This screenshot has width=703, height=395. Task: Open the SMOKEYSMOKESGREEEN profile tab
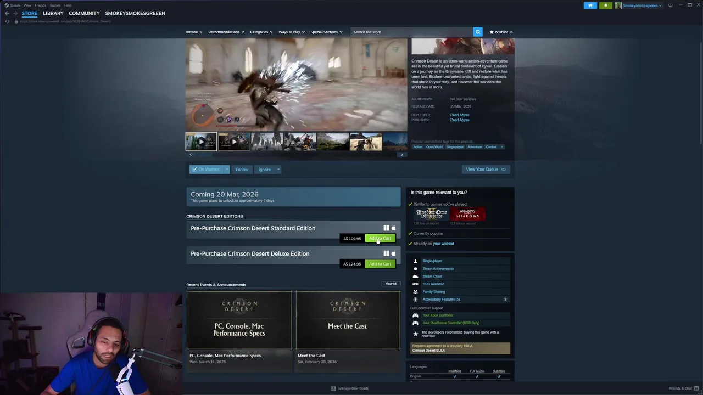pyautogui.click(x=135, y=13)
